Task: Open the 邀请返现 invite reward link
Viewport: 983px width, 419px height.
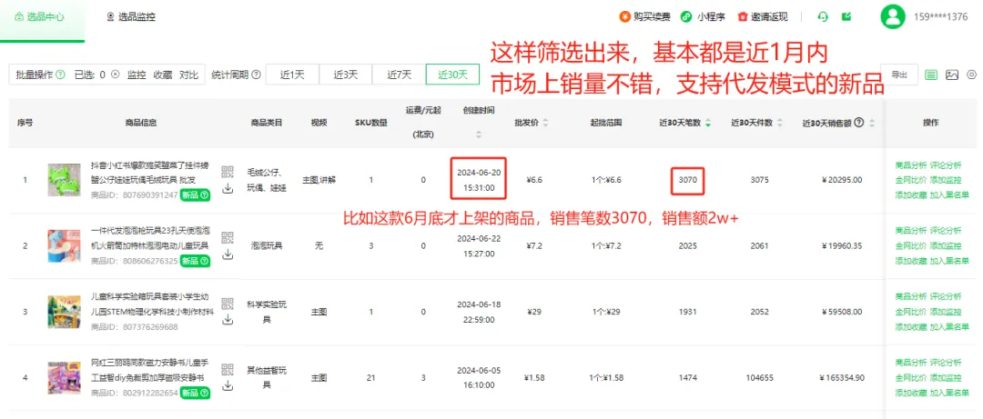Action: (763, 17)
